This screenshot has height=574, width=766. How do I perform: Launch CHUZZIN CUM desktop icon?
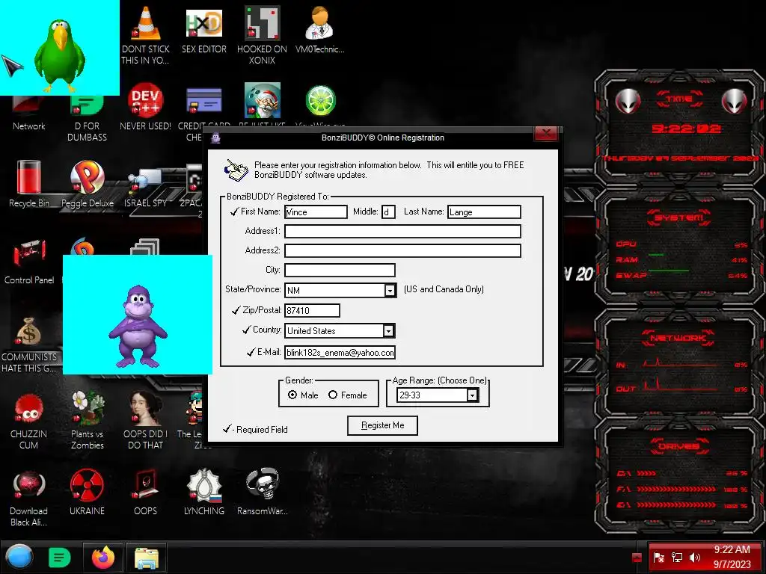[29, 409]
